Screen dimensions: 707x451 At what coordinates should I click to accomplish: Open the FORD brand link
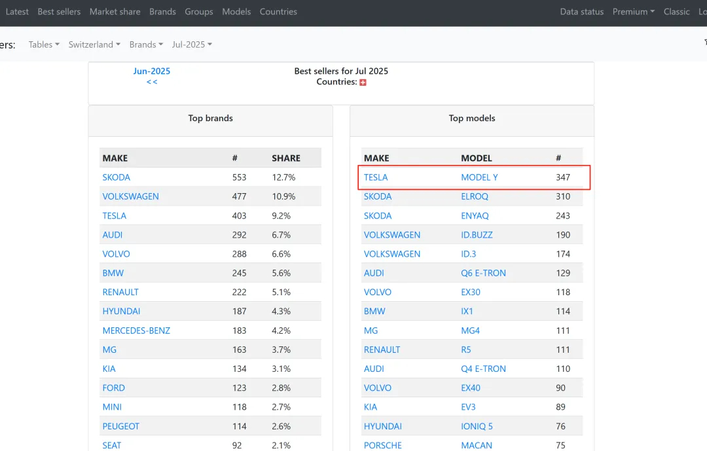coord(114,388)
